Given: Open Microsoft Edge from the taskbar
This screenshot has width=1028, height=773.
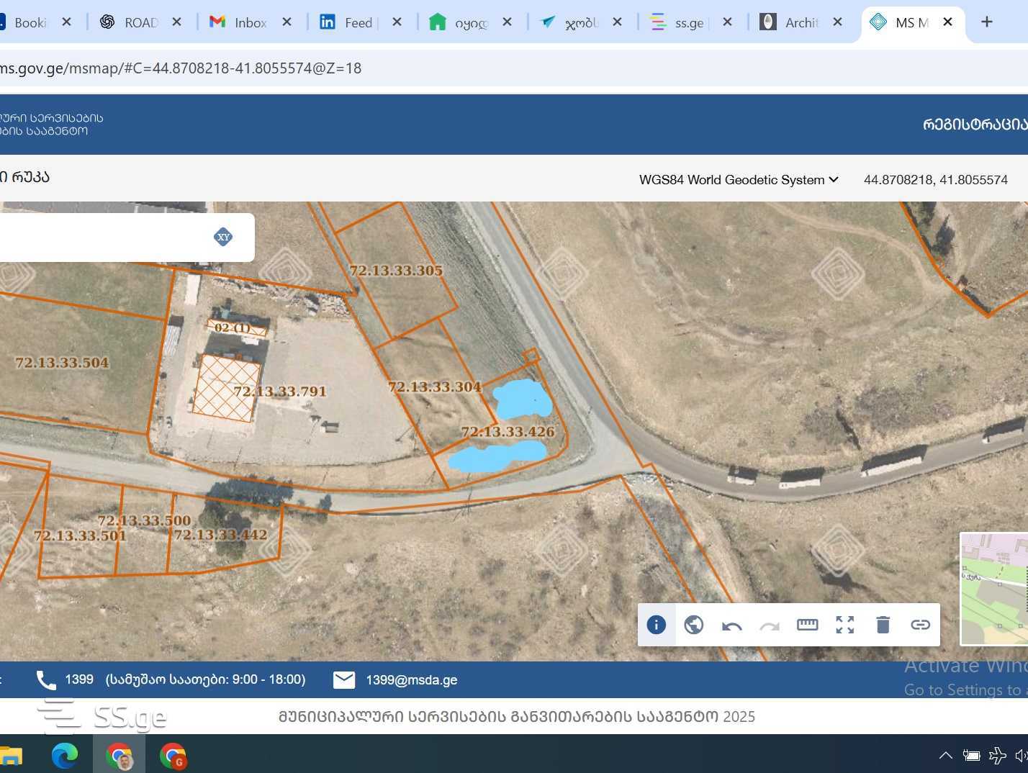Looking at the screenshot, I should pyautogui.click(x=65, y=756).
